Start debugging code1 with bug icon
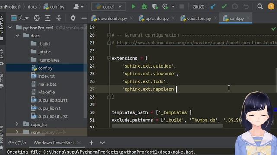 tap(144, 7)
